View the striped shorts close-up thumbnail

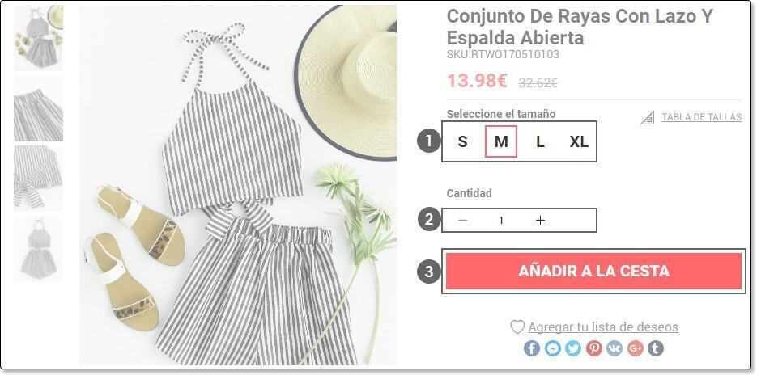coord(38,108)
